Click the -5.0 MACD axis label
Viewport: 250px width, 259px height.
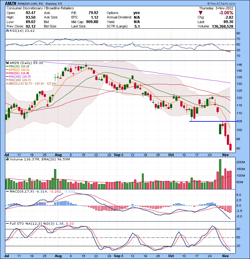[x=239, y=216]
